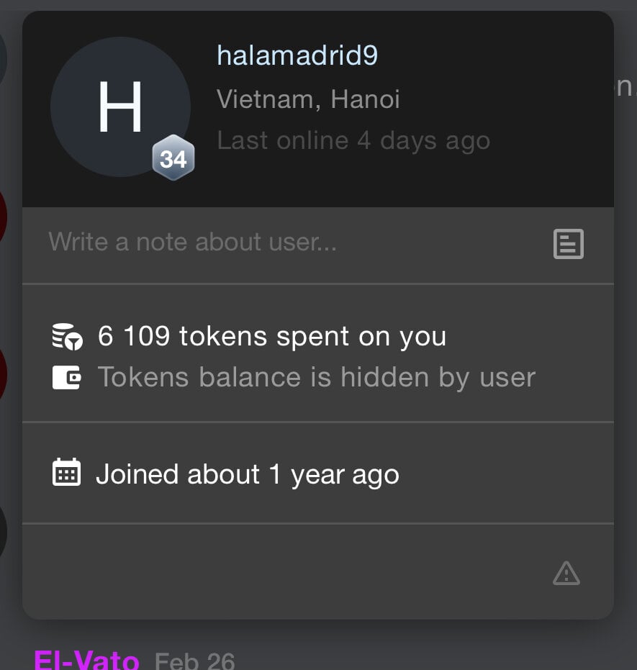This screenshot has width=637, height=670.
Task: Click the level 34 hexagon badge
Action: click(x=173, y=159)
